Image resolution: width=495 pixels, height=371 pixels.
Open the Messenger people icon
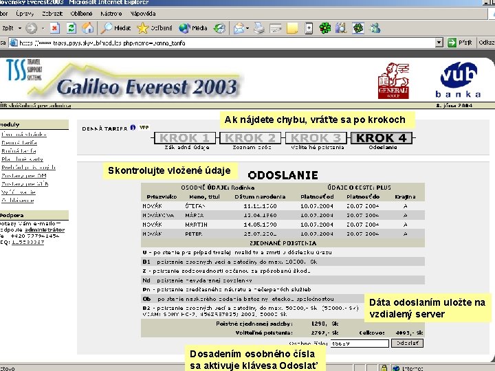[375, 28]
